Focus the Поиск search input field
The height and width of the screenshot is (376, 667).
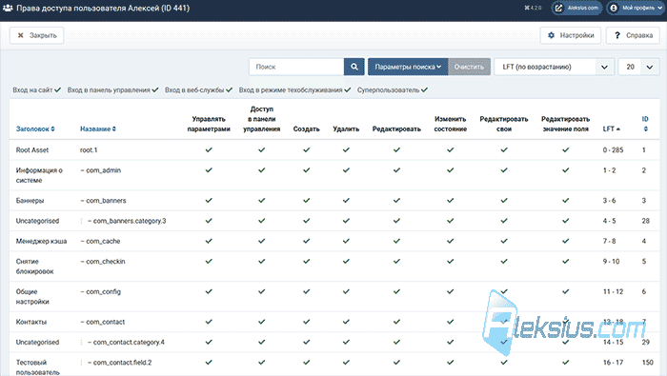[x=296, y=67]
